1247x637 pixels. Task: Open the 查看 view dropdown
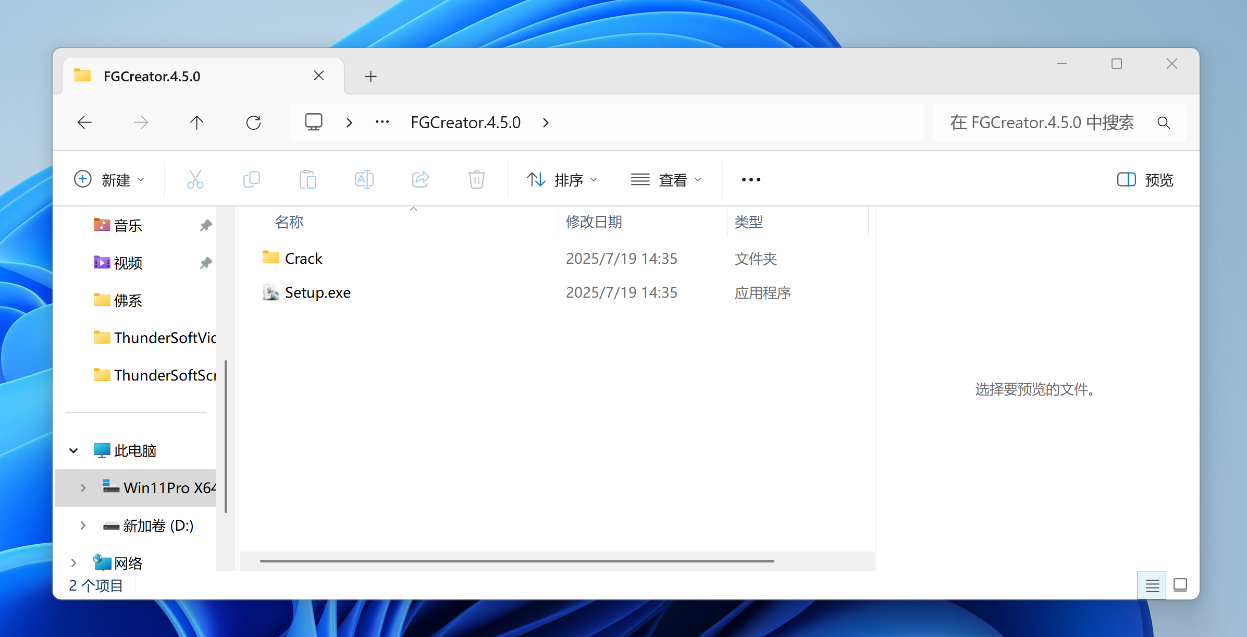click(x=666, y=180)
